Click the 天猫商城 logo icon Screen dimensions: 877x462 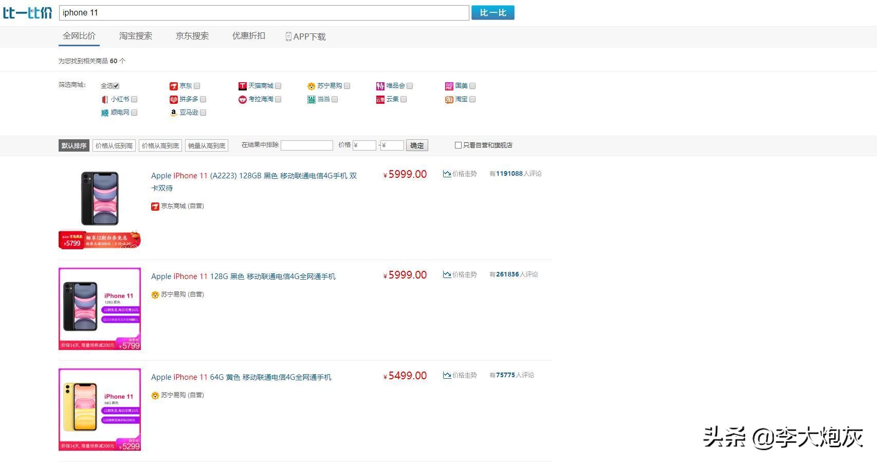click(x=243, y=86)
